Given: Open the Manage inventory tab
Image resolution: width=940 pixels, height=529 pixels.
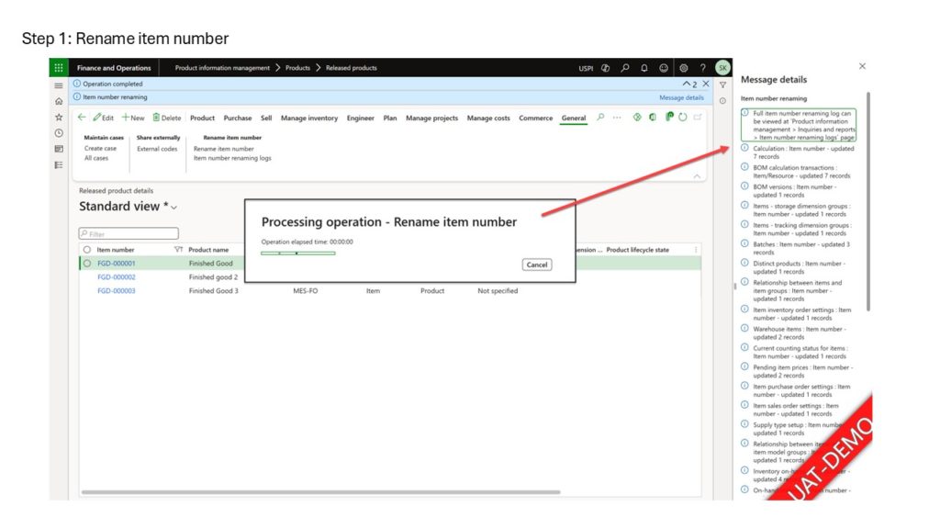Looking at the screenshot, I should [x=309, y=118].
